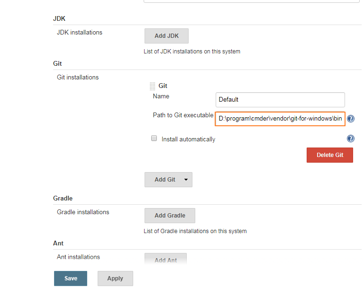Select the 'List of JDK installations on this system' text
Viewport: 364px width, 287px height.
[x=192, y=52]
